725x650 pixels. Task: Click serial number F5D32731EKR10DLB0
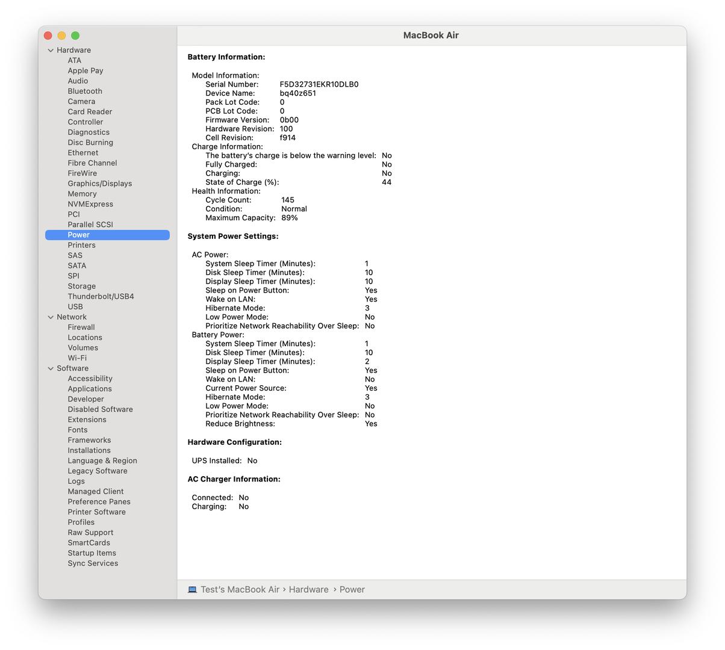pyautogui.click(x=319, y=84)
